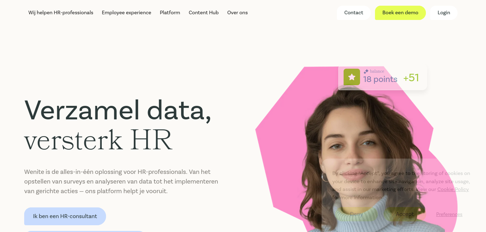Open the Employee experience menu

click(x=126, y=12)
